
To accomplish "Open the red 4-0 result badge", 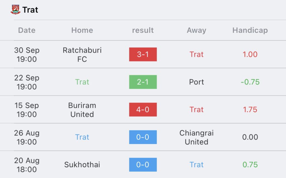I will tap(143, 110).
